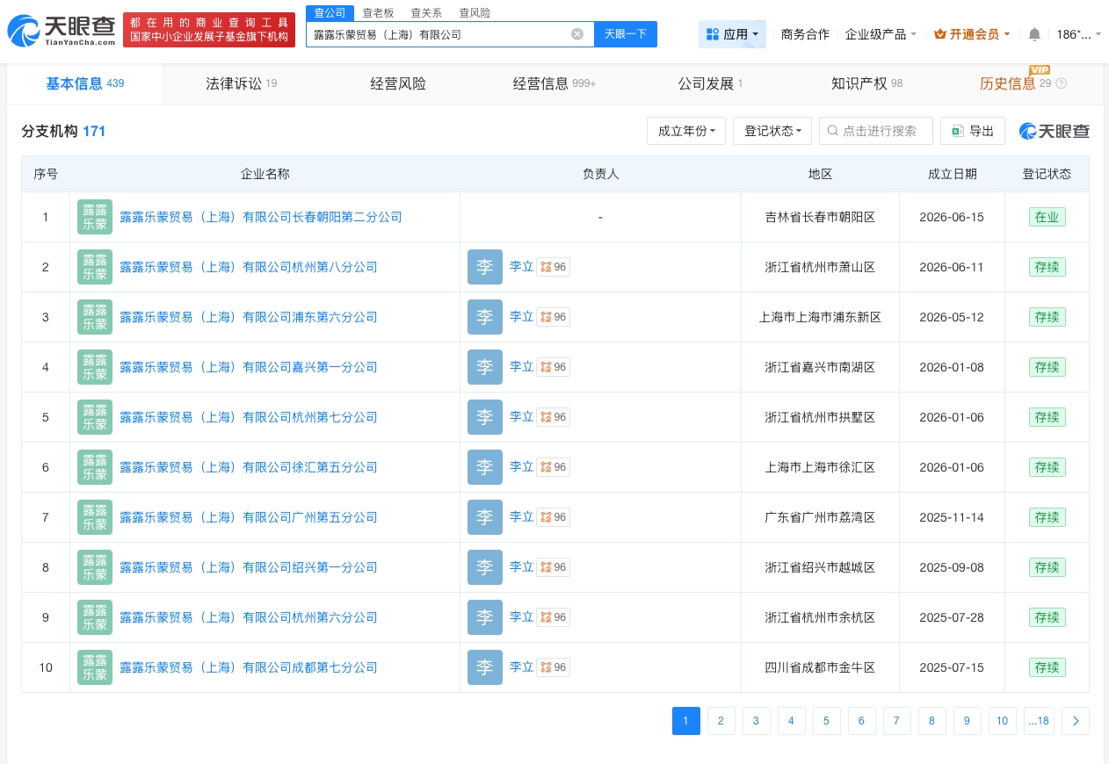Open 嘉兴第一分公司 company link
Viewport: 1109px width, 764px height.
pyautogui.click(x=249, y=367)
